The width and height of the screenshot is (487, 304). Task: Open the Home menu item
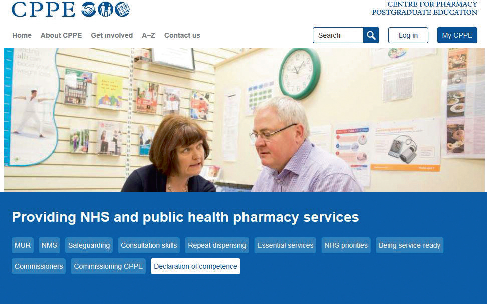tap(22, 35)
